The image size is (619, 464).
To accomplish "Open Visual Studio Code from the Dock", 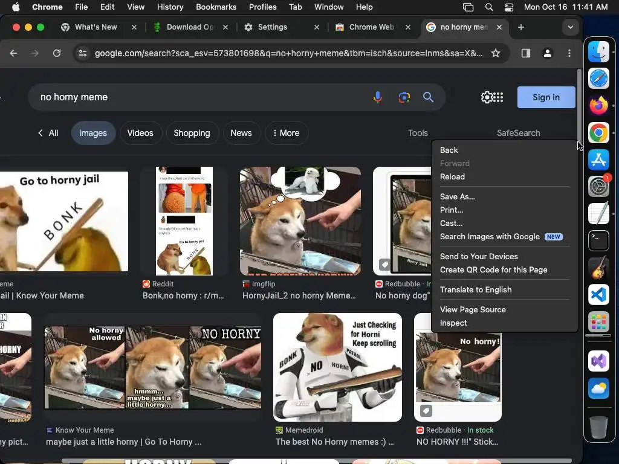I will (x=599, y=295).
